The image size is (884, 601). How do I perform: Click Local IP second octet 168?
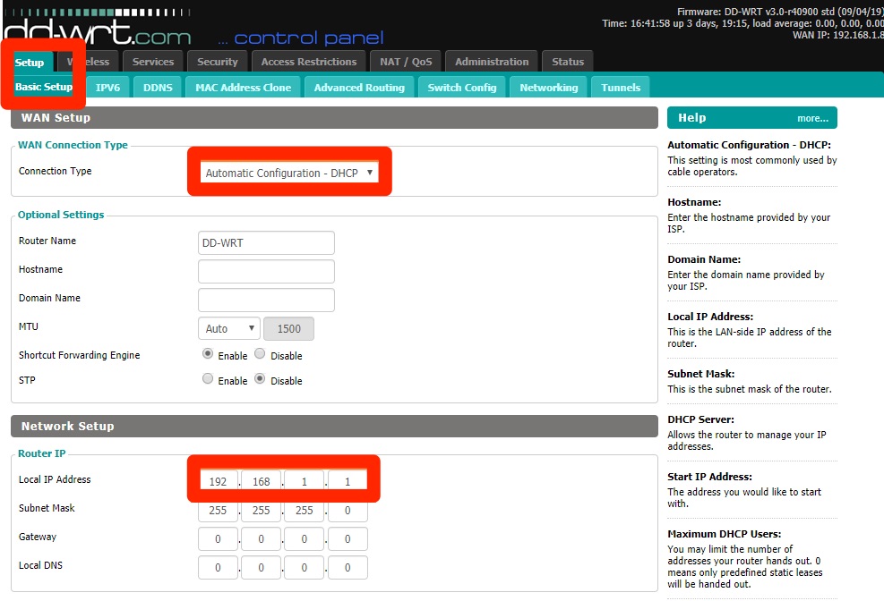[261, 481]
